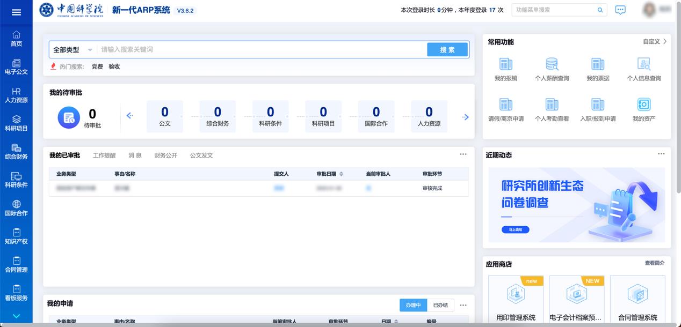Screen dimensions: 681x327
Task: Expand more sidebar items with bottom chevron
Action: pyautogui.click(x=16, y=316)
